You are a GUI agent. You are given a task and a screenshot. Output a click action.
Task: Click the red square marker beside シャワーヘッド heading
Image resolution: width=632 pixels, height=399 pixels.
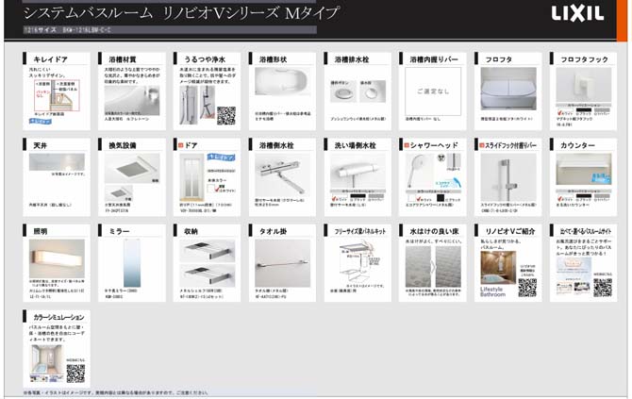(407, 145)
